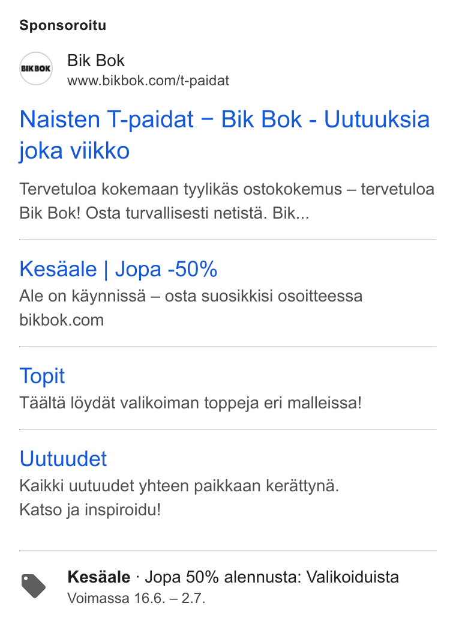Tap the Katso ja inspiroidu! line
456x621 pixels.
pyautogui.click(x=90, y=510)
